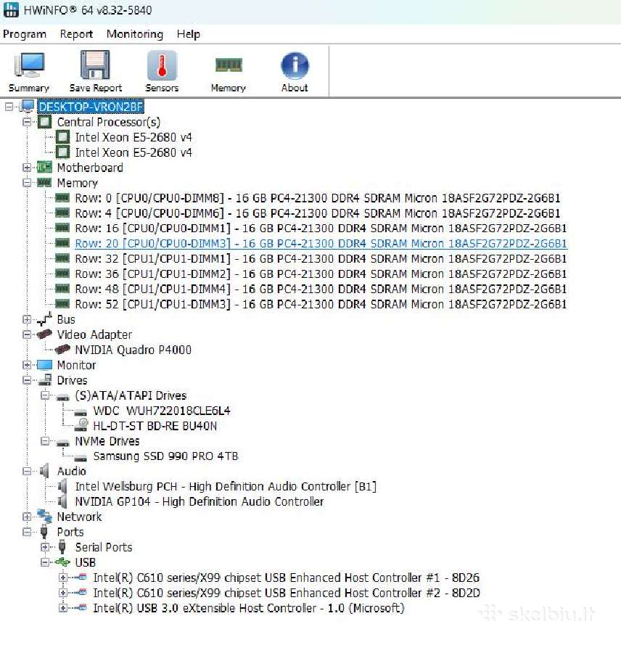Select NVIDIA GP104 High Definition Audio Controller
This screenshot has width=621, height=653.
(199, 501)
